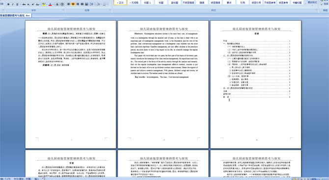
Task: Expand the borders dropdown arrow
Action: [x=107, y=4]
